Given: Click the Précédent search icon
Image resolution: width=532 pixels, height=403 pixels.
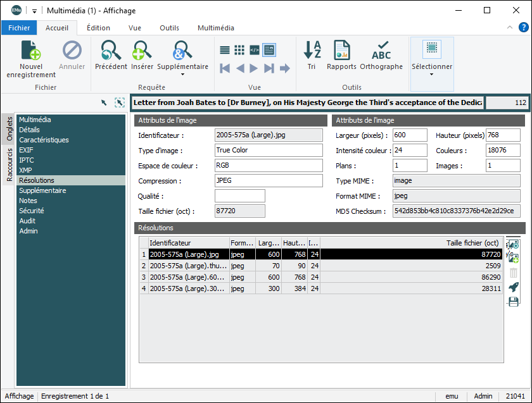Looking at the screenshot, I should [111, 51].
